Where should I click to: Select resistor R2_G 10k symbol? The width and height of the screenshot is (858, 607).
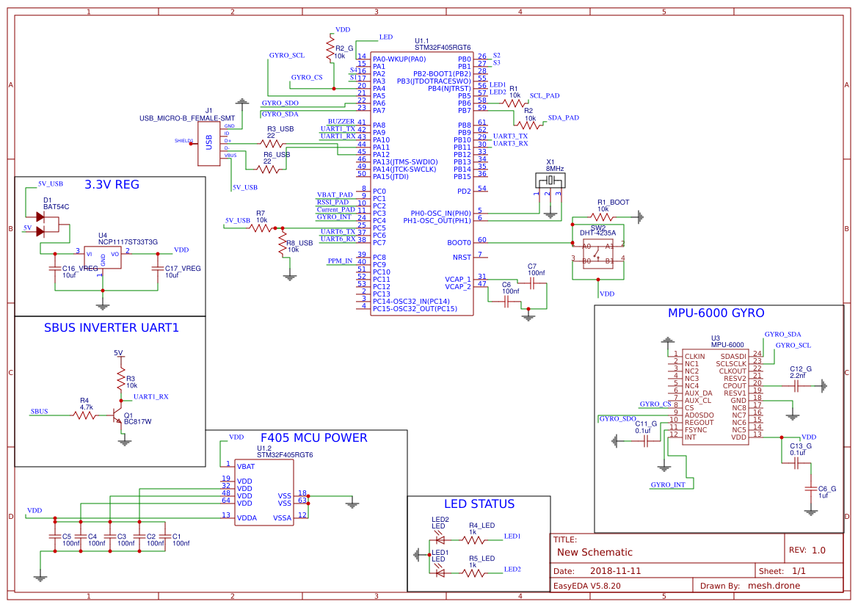tap(330, 48)
